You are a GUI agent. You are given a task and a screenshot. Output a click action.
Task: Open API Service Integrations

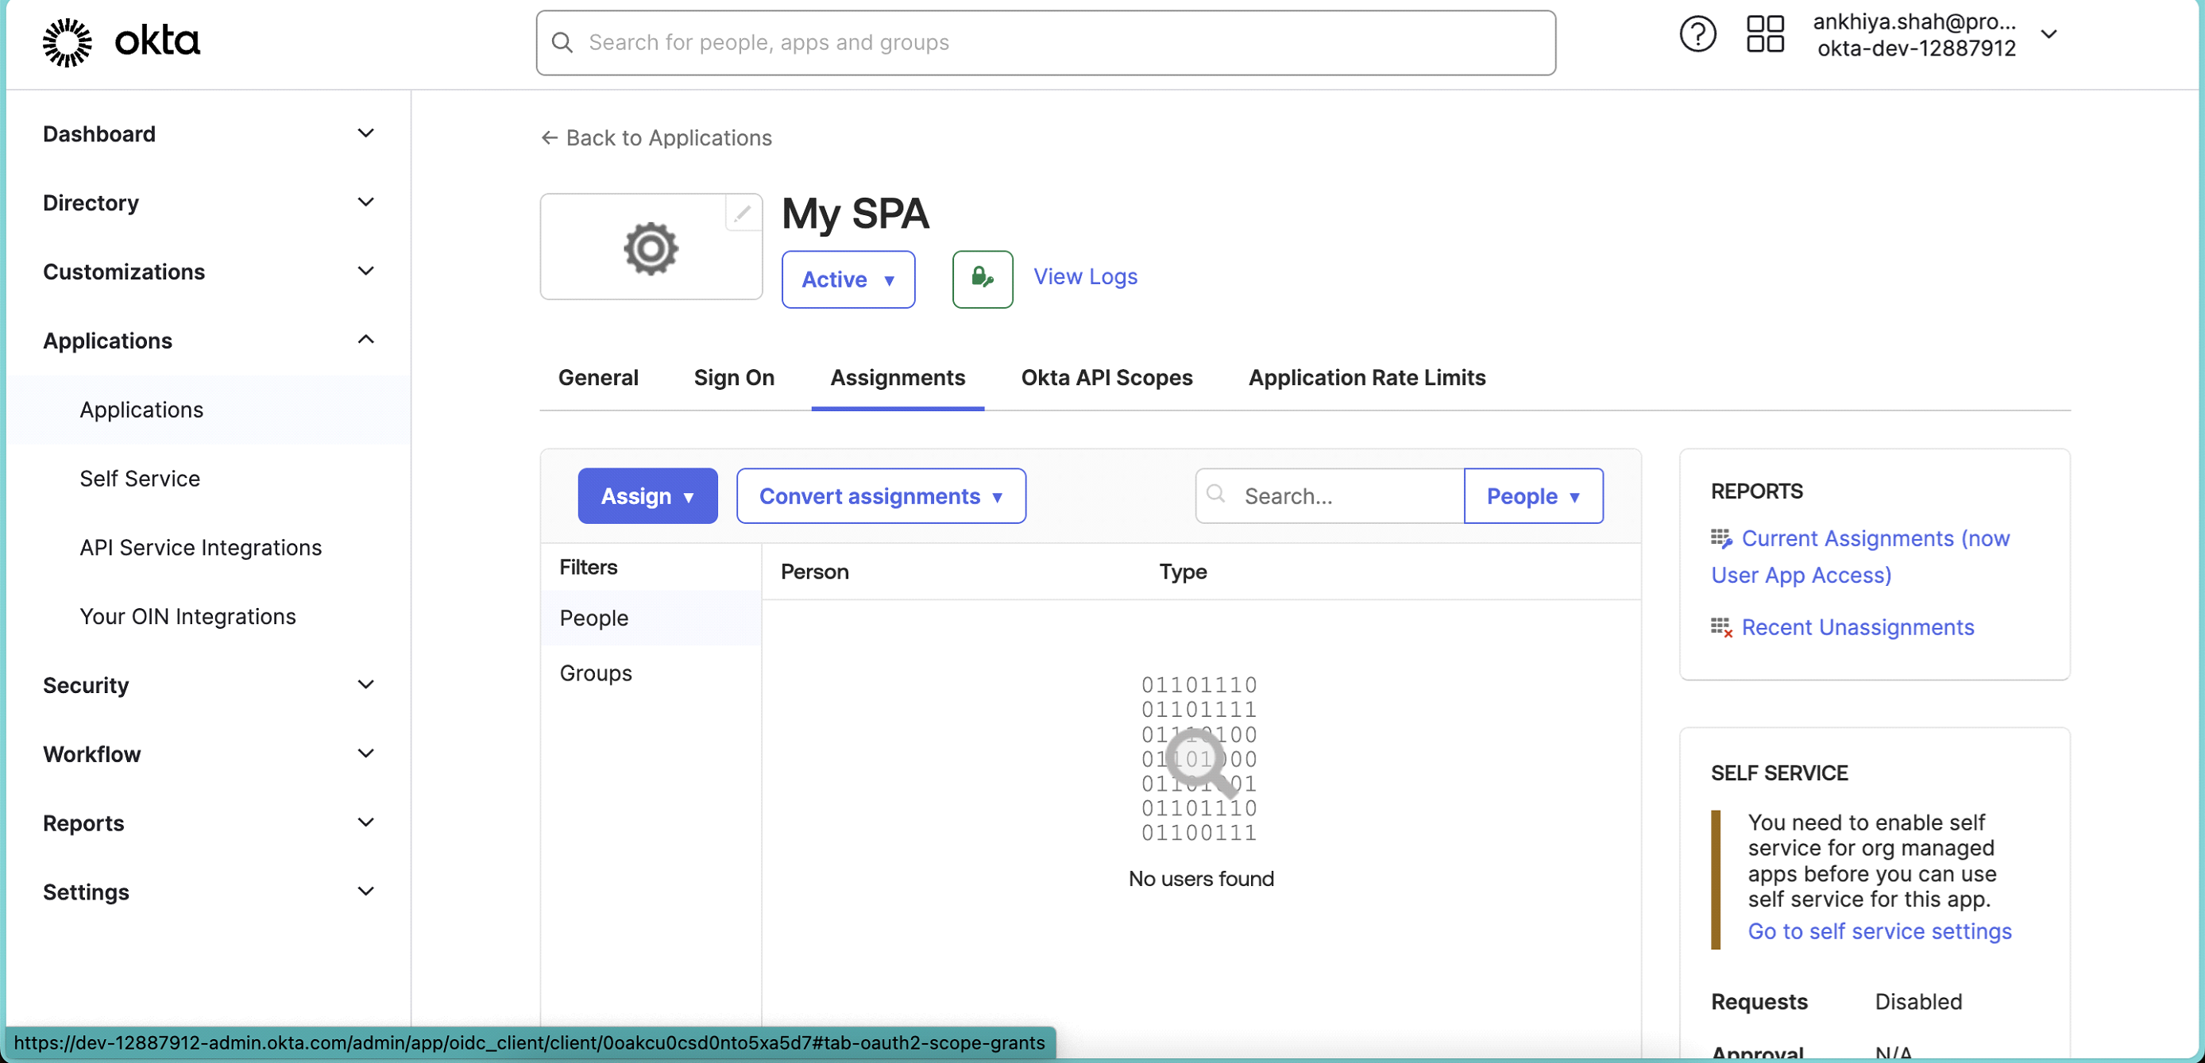200,547
